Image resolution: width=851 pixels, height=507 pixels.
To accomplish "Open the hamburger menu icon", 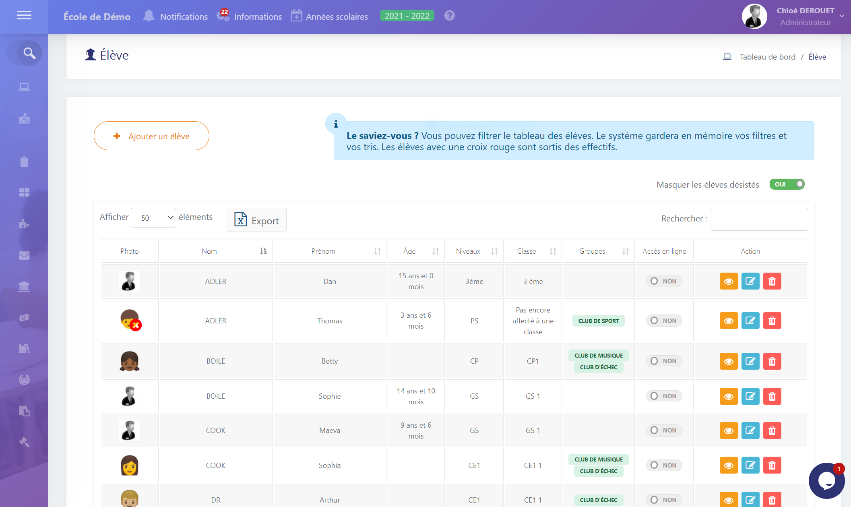I will tap(24, 15).
